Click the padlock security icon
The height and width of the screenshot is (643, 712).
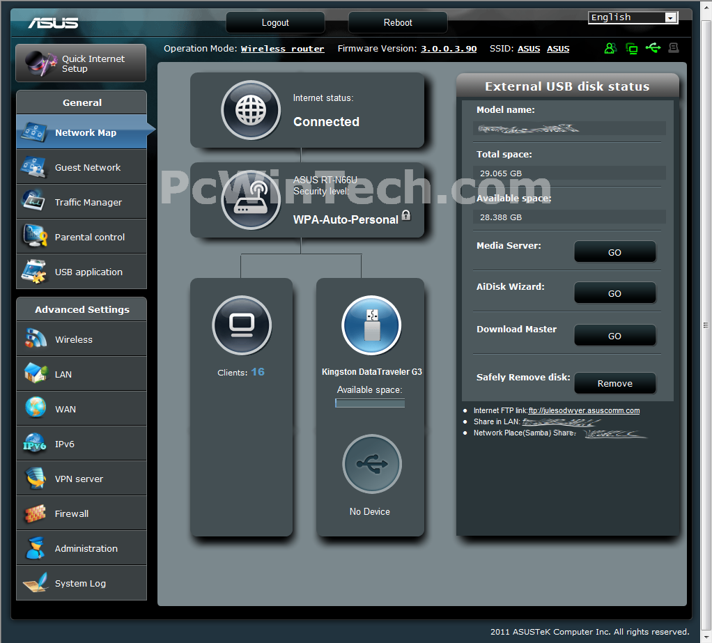click(x=406, y=215)
